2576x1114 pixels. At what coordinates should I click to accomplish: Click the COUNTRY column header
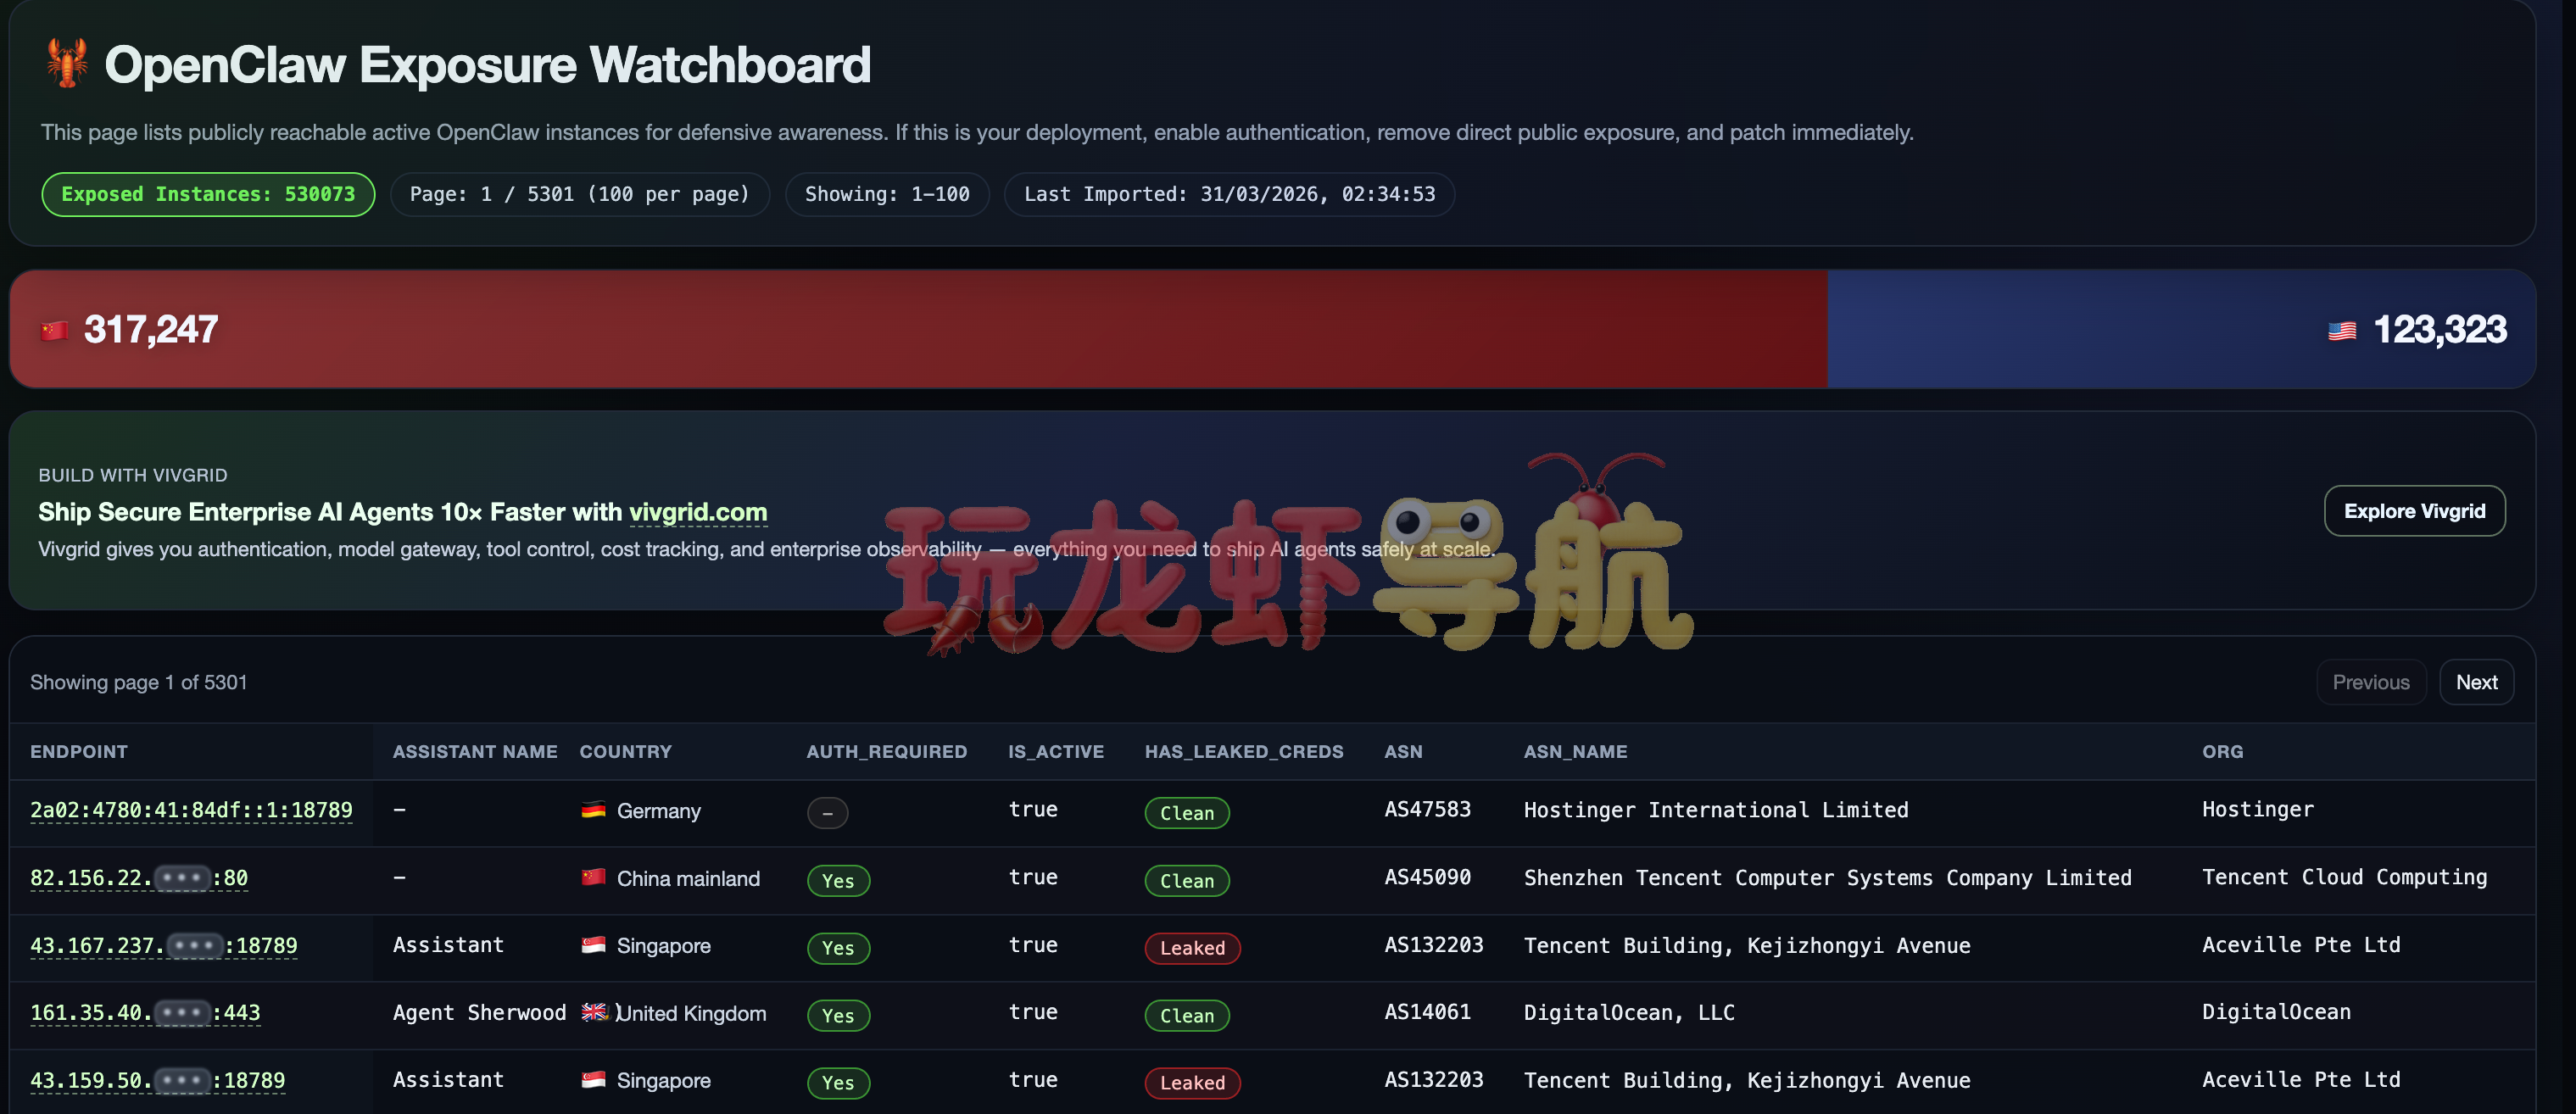pyautogui.click(x=626, y=752)
